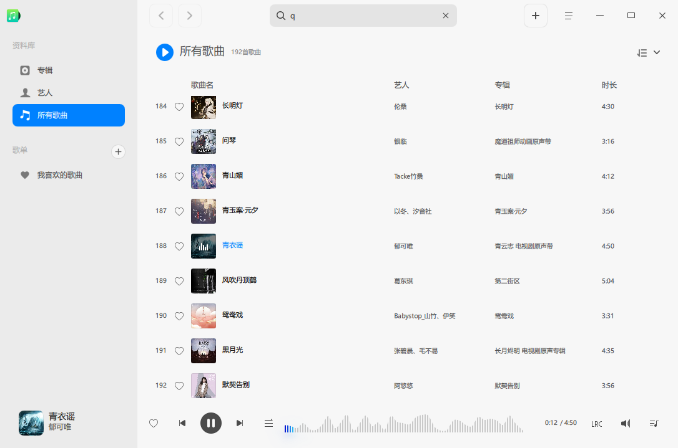Like the now-playing track in the player bar

(x=154, y=424)
